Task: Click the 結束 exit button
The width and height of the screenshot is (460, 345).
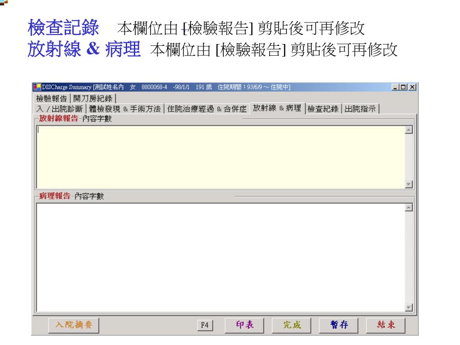Action: click(385, 325)
